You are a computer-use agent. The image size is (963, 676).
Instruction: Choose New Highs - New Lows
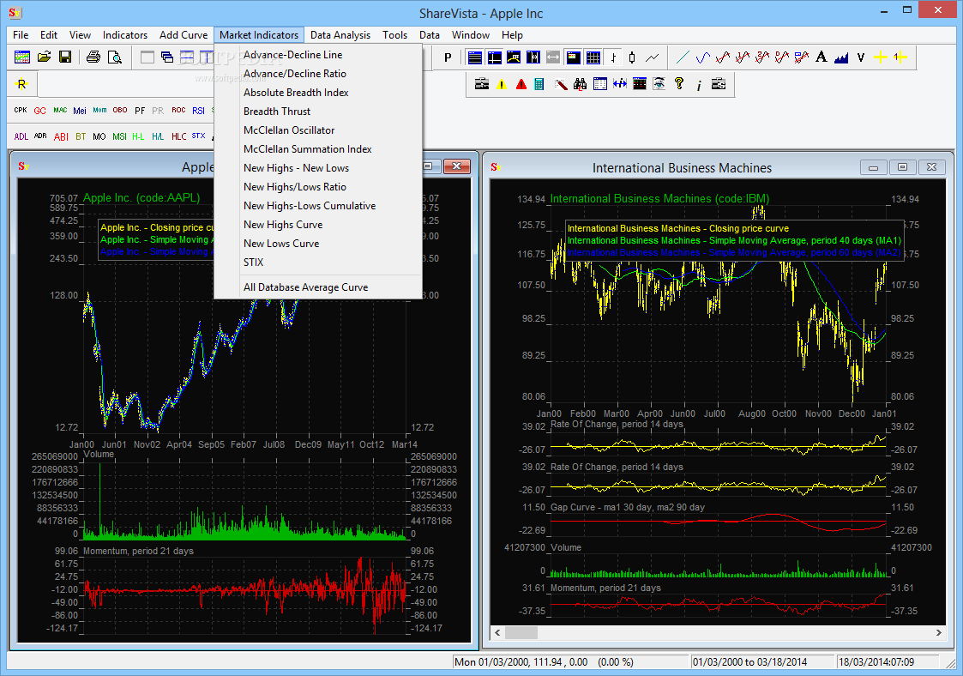click(318, 168)
